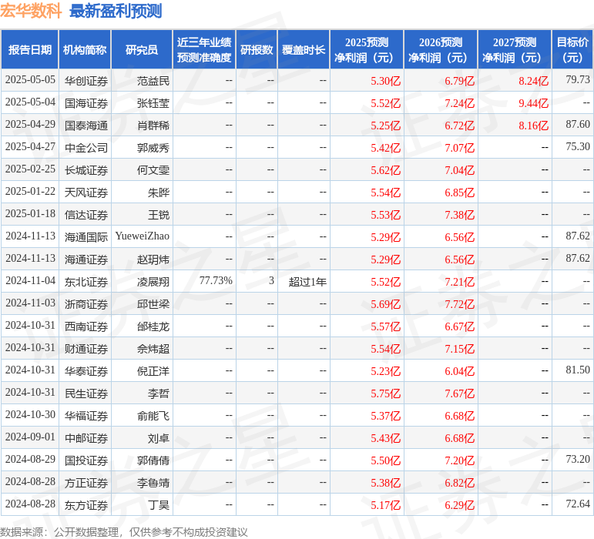Click target price 73.20
The height and width of the screenshot is (539, 594).
[578, 459]
